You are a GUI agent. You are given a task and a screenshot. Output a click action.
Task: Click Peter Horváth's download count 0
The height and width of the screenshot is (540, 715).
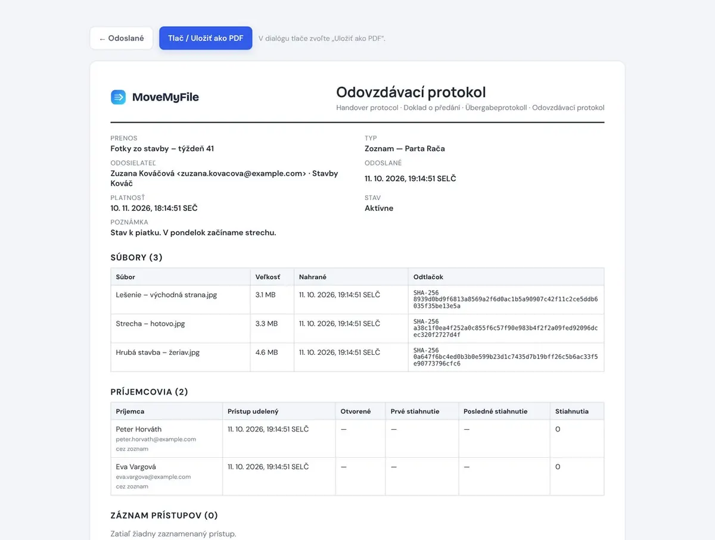(x=558, y=429)
